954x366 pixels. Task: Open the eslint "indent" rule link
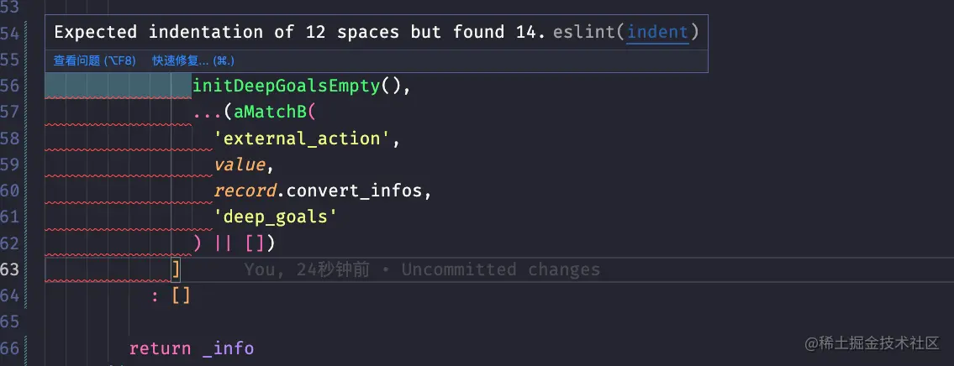click(x=658, y=32)
